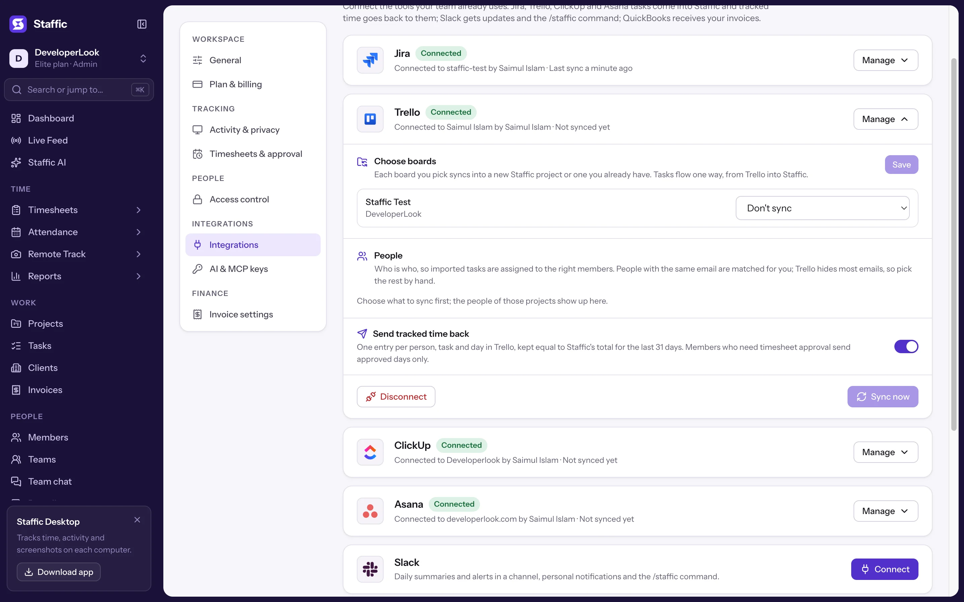The image size is (964, 602).
Task: Open the Staffic Test board sync dropdown
Action: point(822,208)
